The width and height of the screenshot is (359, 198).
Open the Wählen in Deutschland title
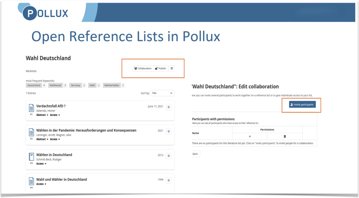pyautogui.click(x=54, y=155)
